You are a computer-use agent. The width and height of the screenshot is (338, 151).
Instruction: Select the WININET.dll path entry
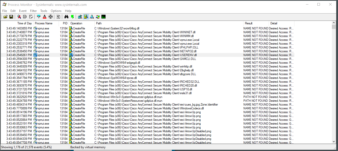(145, 32)
